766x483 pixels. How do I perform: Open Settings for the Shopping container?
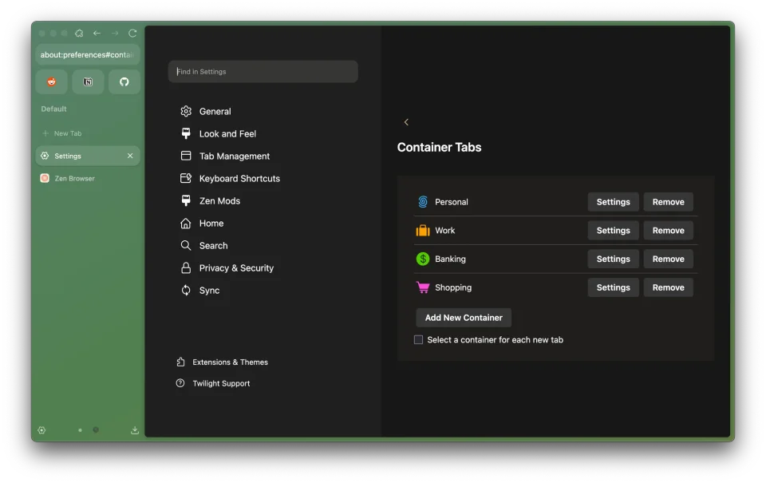(613, 287)
